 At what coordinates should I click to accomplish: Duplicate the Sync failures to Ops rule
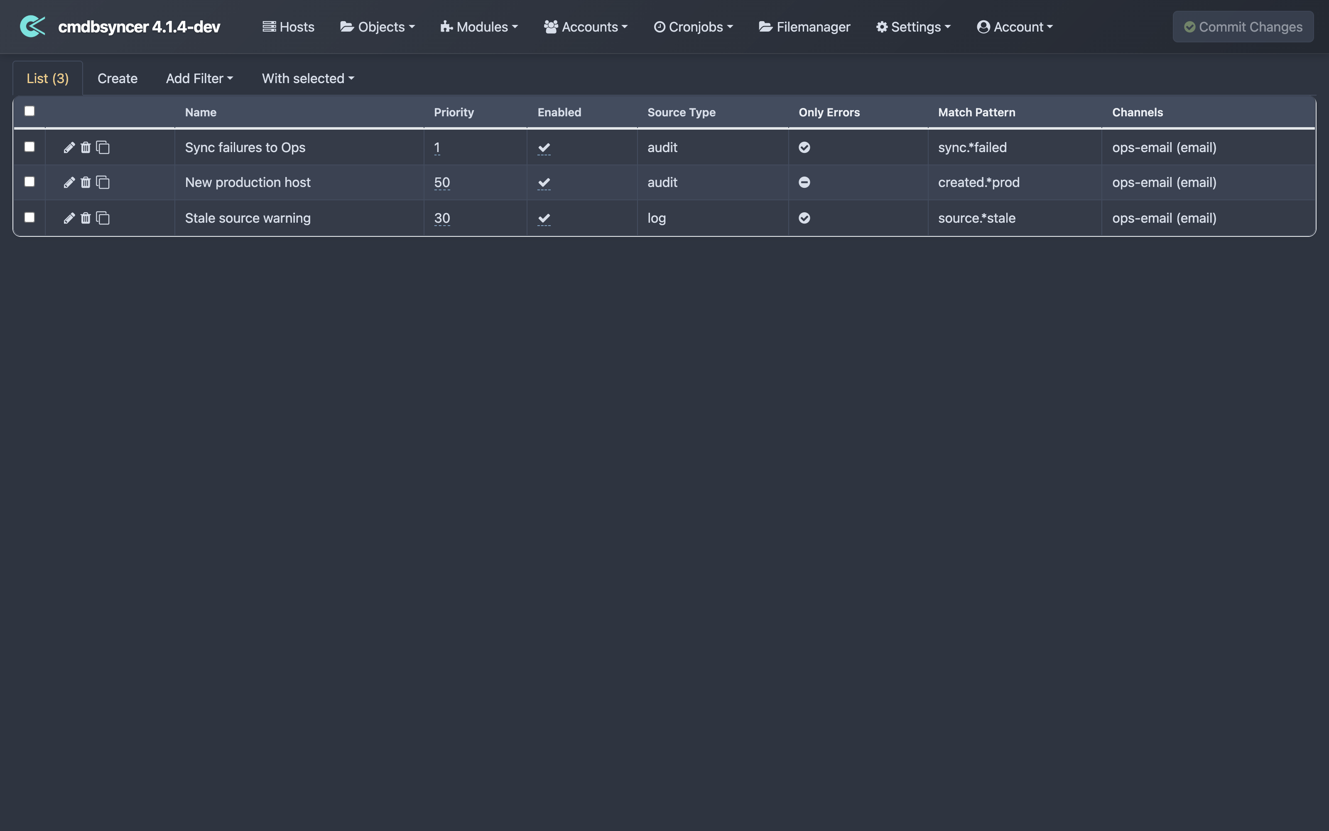(103, 147)
